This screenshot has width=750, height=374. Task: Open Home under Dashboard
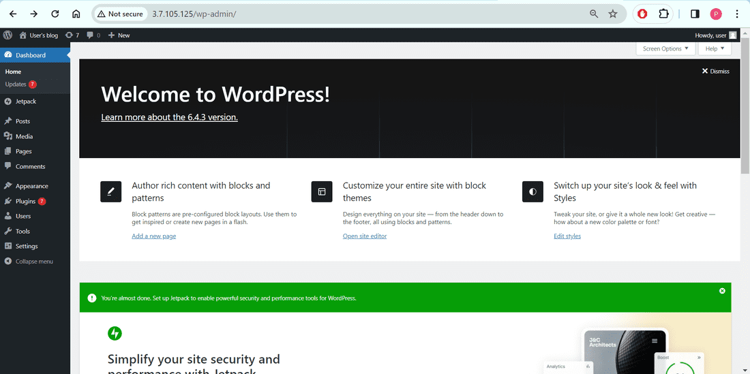14,72
